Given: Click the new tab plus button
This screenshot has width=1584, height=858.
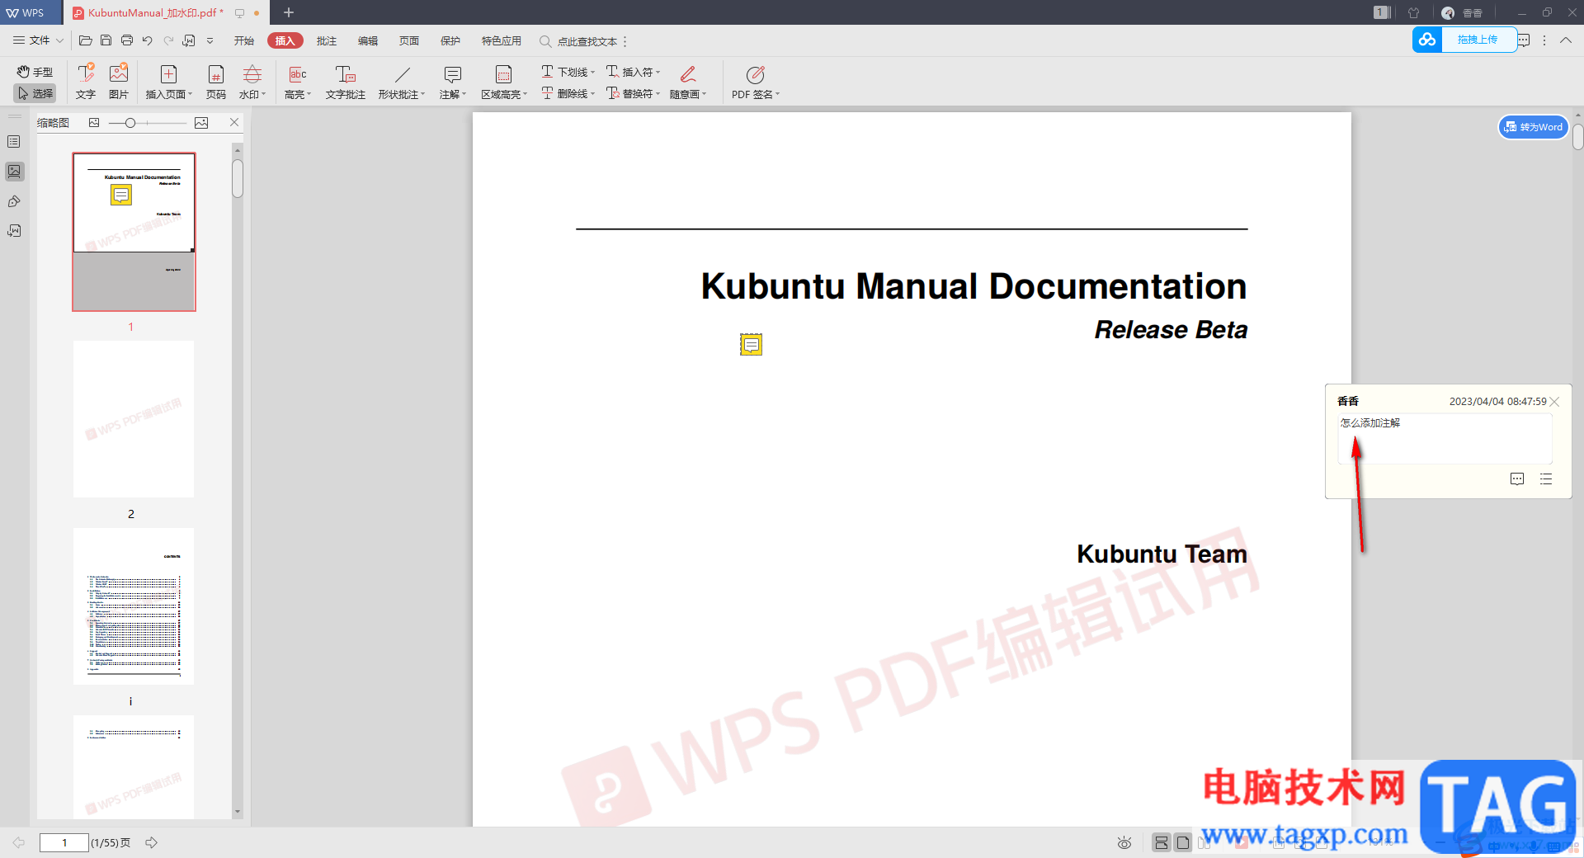Looking at the screenshot, I should click(289, 12).
